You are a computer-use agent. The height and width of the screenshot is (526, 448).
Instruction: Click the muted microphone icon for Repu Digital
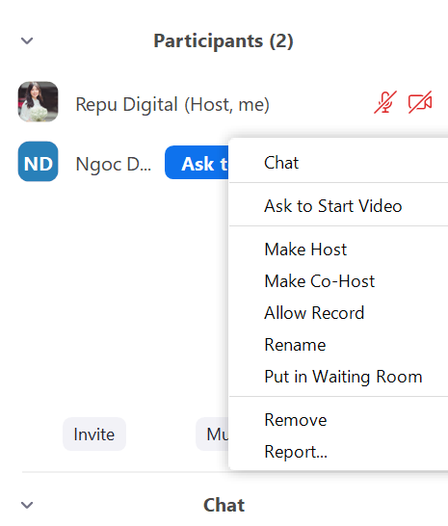(385, 102)
